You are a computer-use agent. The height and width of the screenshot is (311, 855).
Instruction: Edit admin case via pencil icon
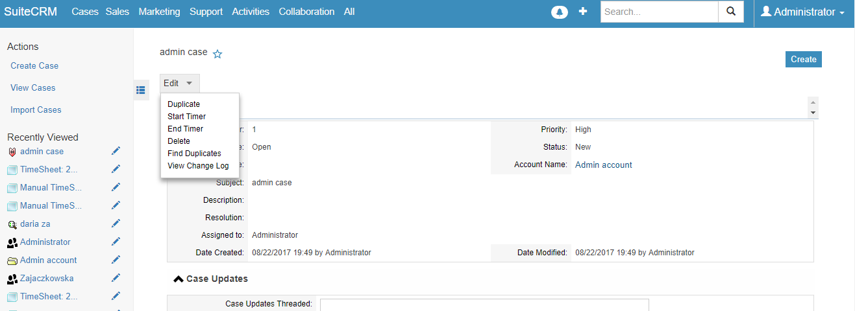pyautogui.click(x=116, y=151)
